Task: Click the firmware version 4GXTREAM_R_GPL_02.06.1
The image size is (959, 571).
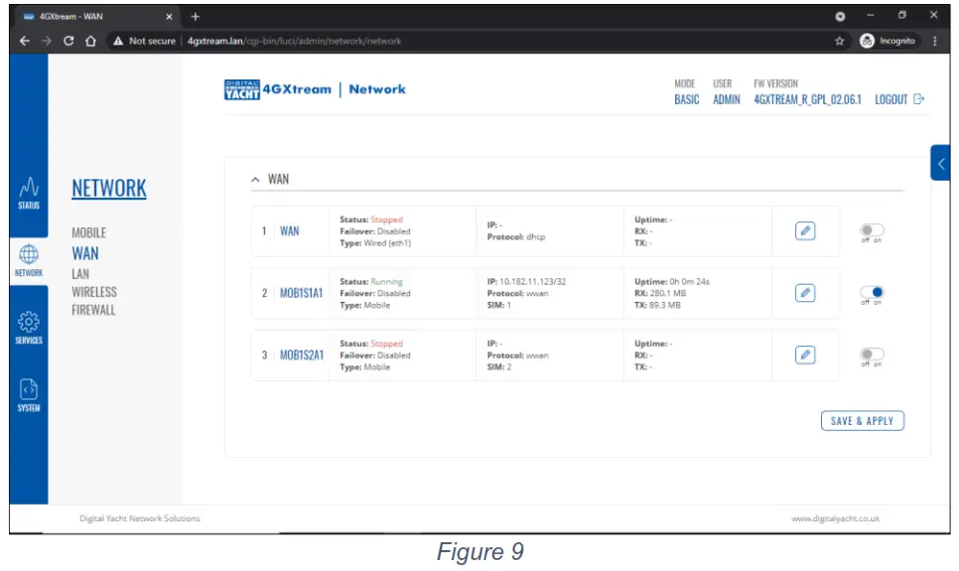Action: (x=807, y=99)
